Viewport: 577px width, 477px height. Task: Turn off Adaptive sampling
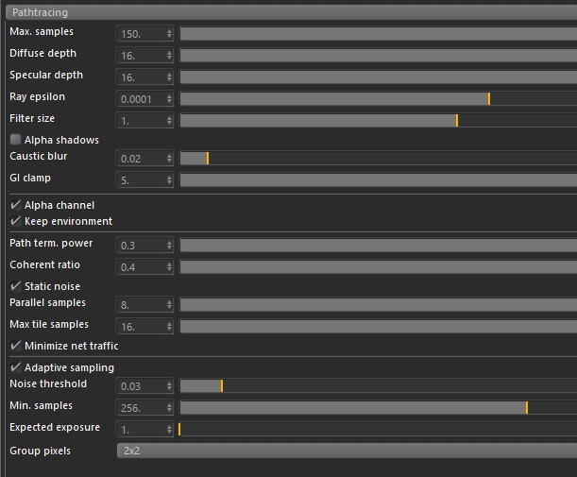coord(15,367)
